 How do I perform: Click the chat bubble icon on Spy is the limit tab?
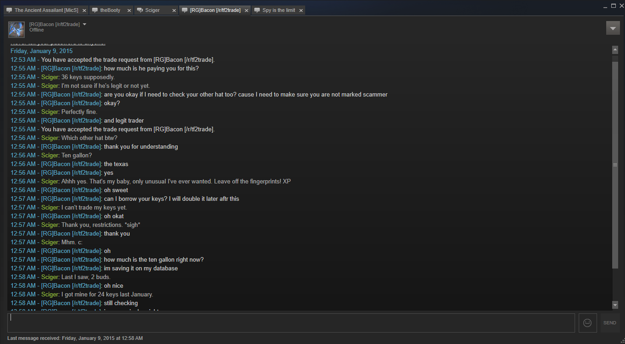257,10
